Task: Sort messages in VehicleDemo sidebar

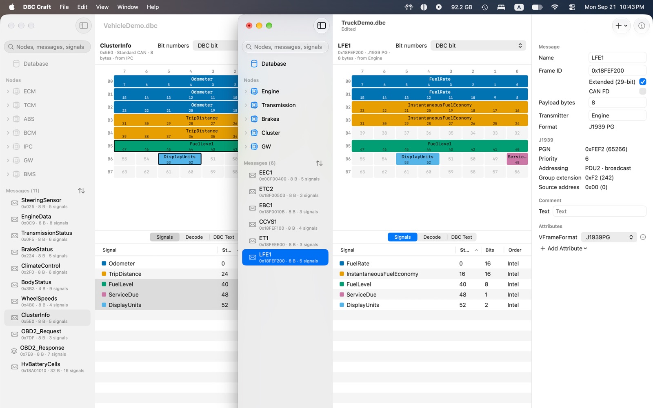Action: tap(82, 191)
